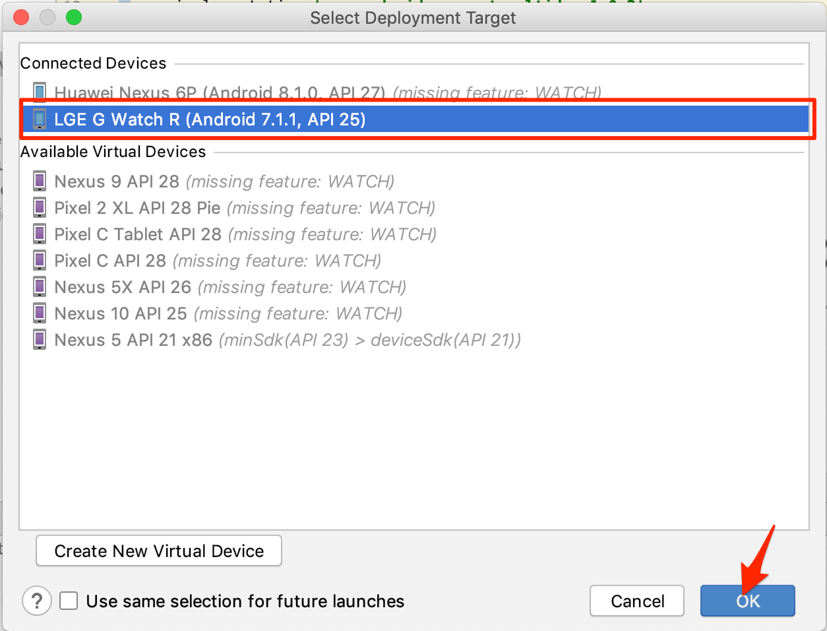827x631 pixels.
Task: Click the Nexus 5X API 26 device icon
Action: click(x=40, y=286)
